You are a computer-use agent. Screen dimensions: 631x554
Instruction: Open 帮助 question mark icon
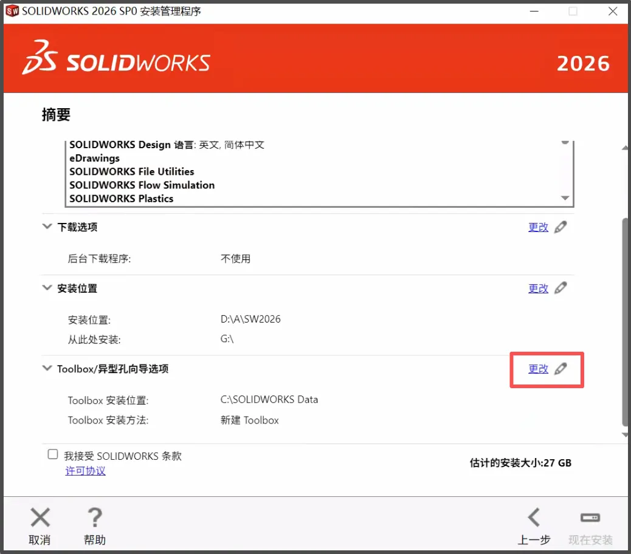(x=95, y=518)
